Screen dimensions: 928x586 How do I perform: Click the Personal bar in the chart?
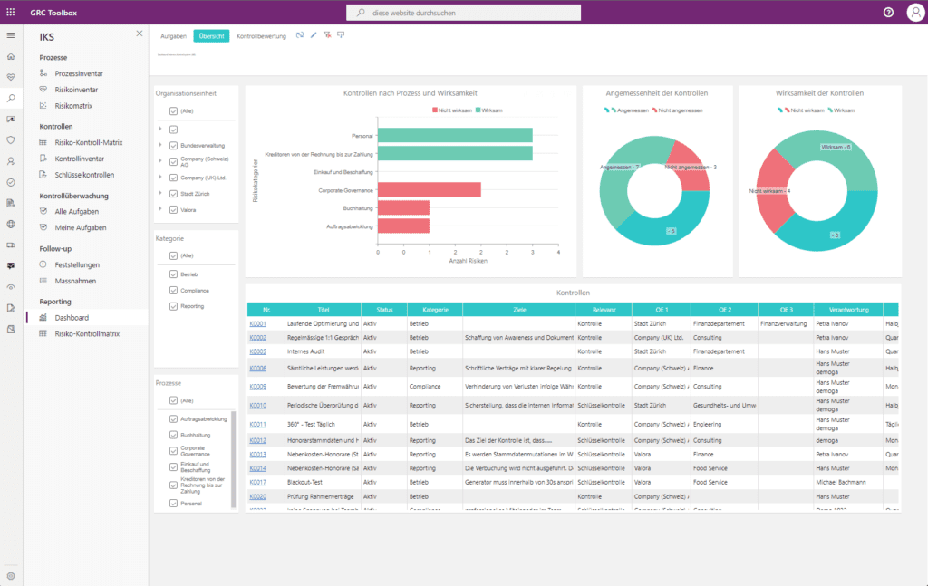455,136
